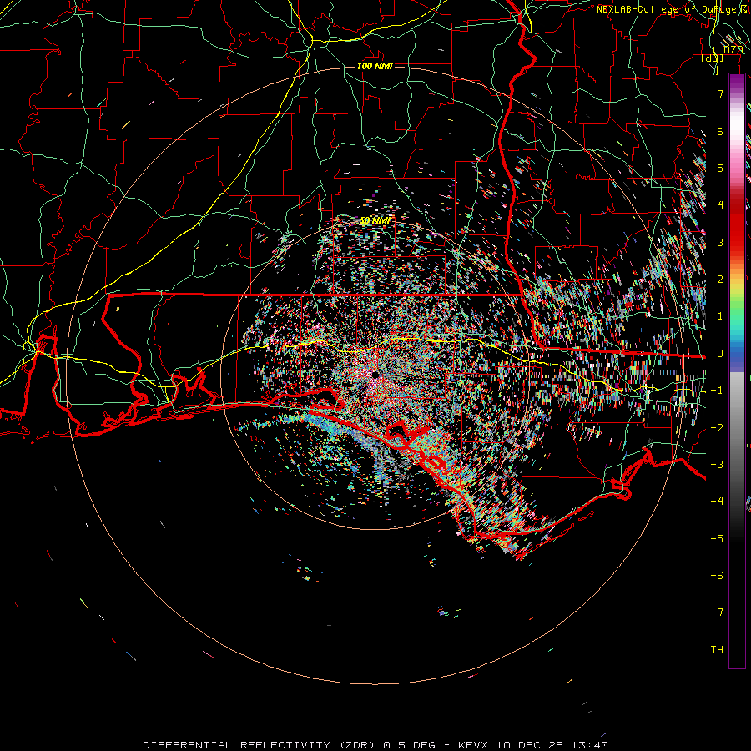Click the Differential Reflectivity KEVX caption text

pyautogui.click(x=375, y=745)
